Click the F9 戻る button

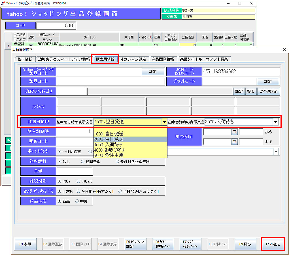click(x=245, y=244)
